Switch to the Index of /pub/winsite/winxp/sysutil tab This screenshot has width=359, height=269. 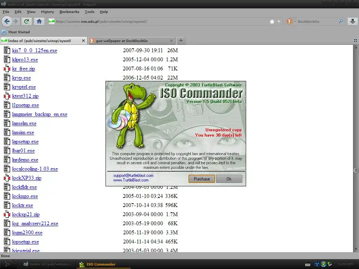[44, 41]
